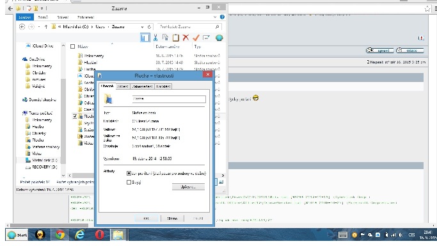The width and height of the screenshot is (437, 246).
Task: Switch to the Umístění tab in properties dialog
Action: pos(163,86)
